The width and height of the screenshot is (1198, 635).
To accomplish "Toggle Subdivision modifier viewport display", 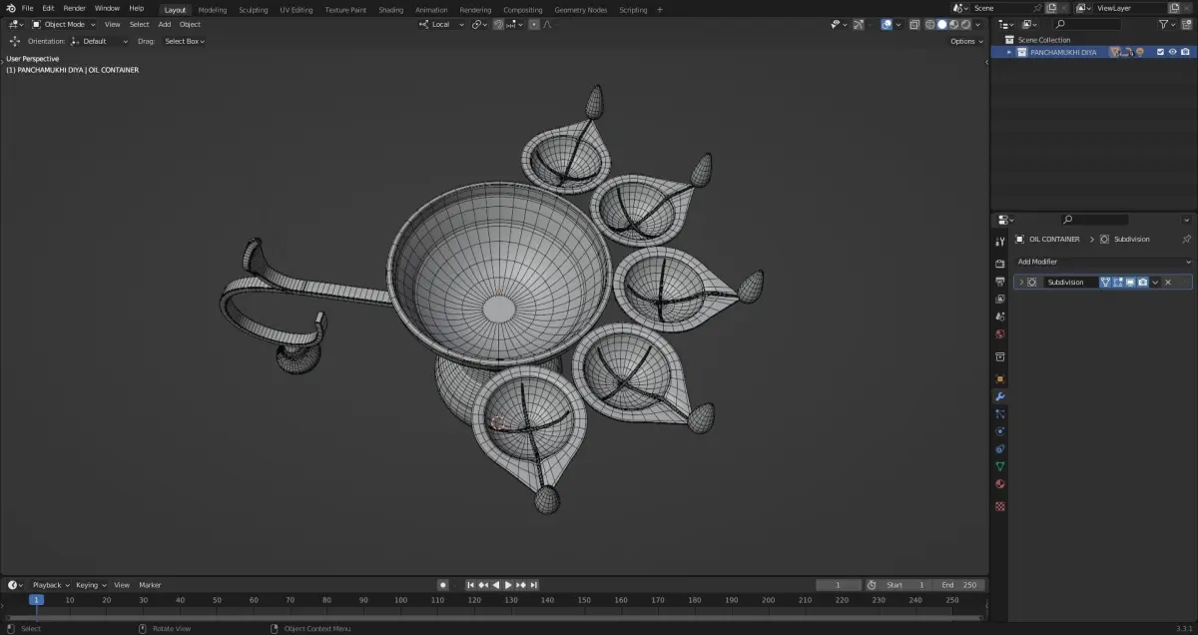I will [1130, 282].
